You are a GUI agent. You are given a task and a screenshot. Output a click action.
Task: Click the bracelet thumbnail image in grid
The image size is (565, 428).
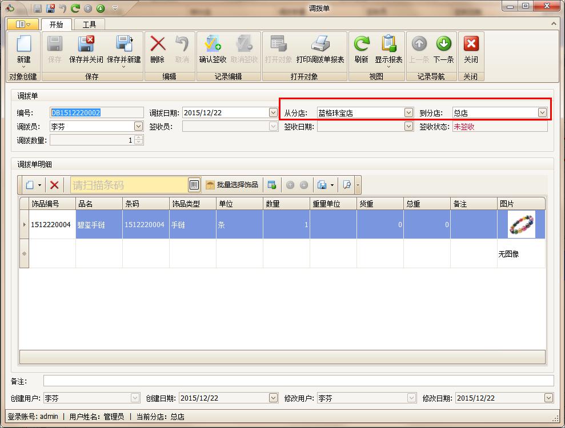click(522, 225)
